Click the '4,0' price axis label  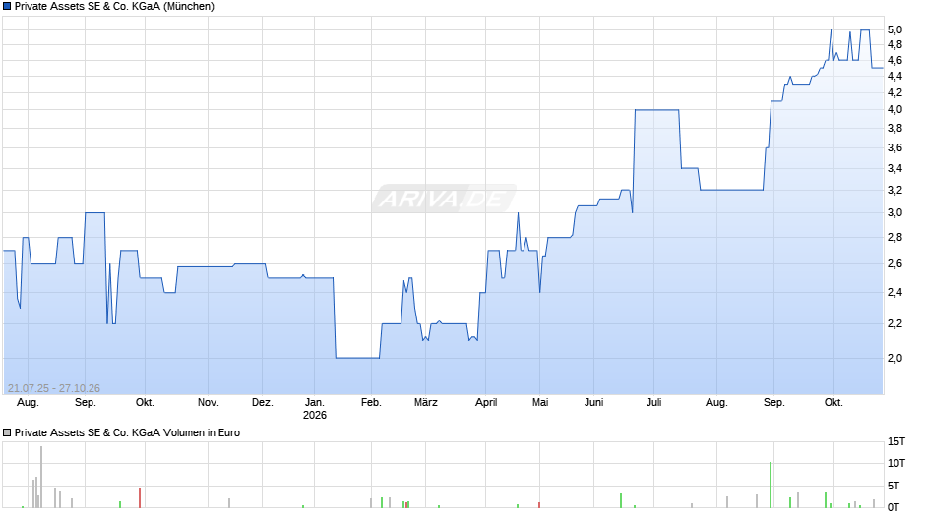894,110
